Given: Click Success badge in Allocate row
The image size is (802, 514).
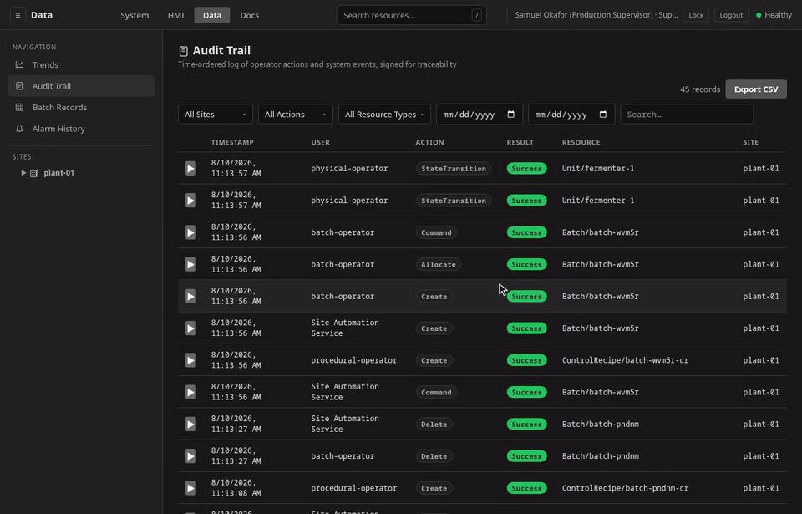Looking at the screenshot, I should 526,264.
